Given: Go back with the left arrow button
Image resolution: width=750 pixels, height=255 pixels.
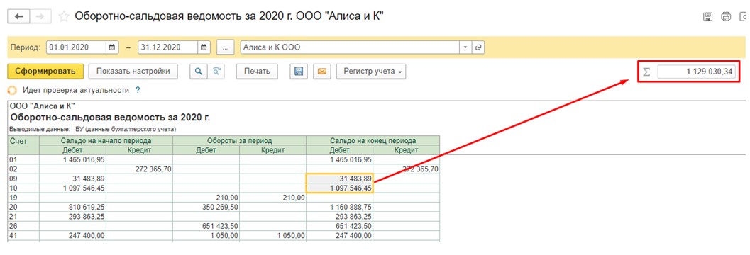Looking at the screenshot, I should [19, 16].
